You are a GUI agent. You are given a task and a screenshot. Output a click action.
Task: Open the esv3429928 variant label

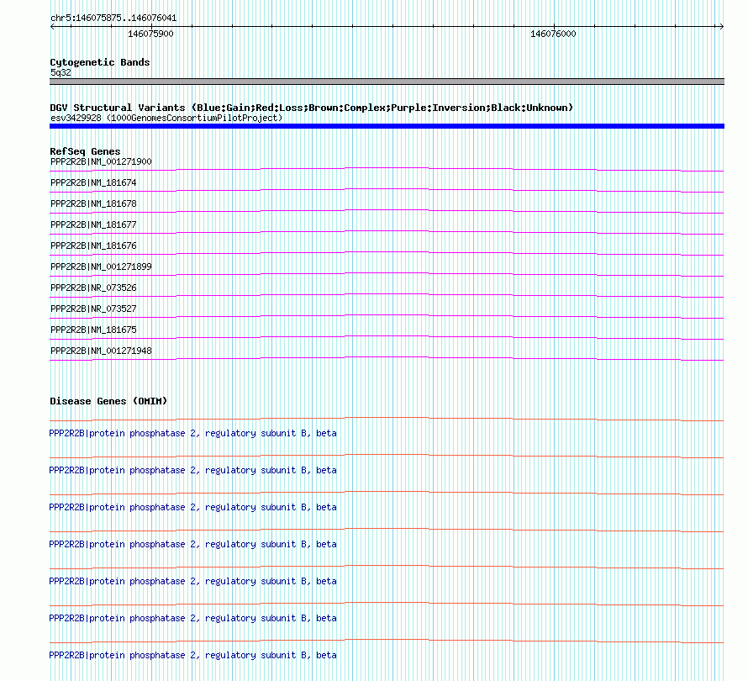click(x=166, y=118)
